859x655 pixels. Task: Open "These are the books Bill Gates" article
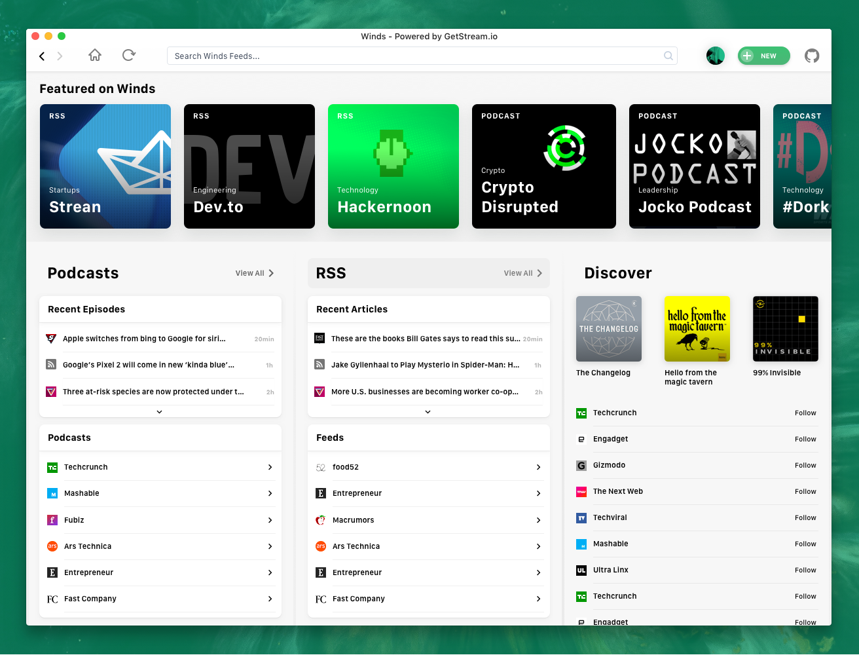[426, 339]
